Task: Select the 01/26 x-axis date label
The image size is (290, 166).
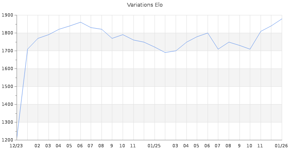Action: click(x=282, y=146)
